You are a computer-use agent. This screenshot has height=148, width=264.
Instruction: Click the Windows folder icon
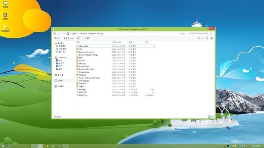point(78,84)
